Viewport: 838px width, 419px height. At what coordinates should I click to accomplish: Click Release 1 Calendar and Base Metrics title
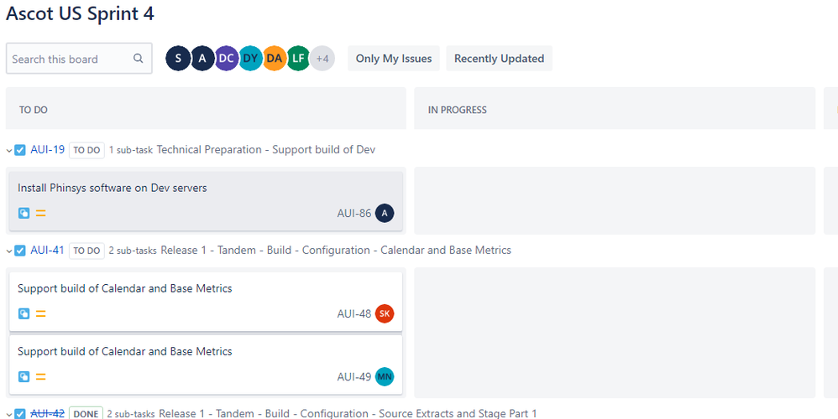point(336,250)
